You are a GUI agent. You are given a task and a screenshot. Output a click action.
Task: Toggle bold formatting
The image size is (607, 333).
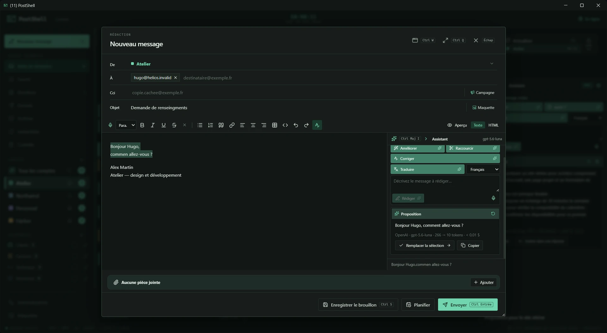pos(142,125)
